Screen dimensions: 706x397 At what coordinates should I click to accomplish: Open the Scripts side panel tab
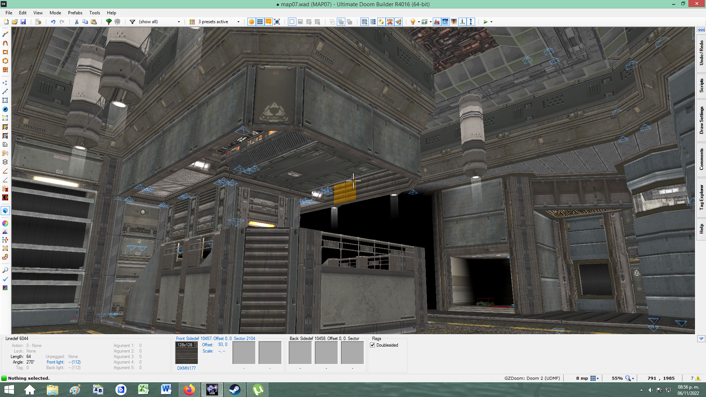coord(701,85)
